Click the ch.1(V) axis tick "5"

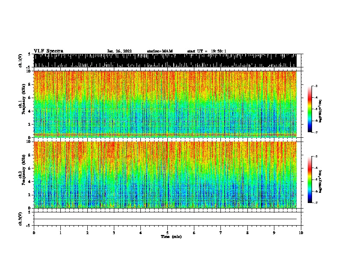pyautogui.click(x=30, y=54)
